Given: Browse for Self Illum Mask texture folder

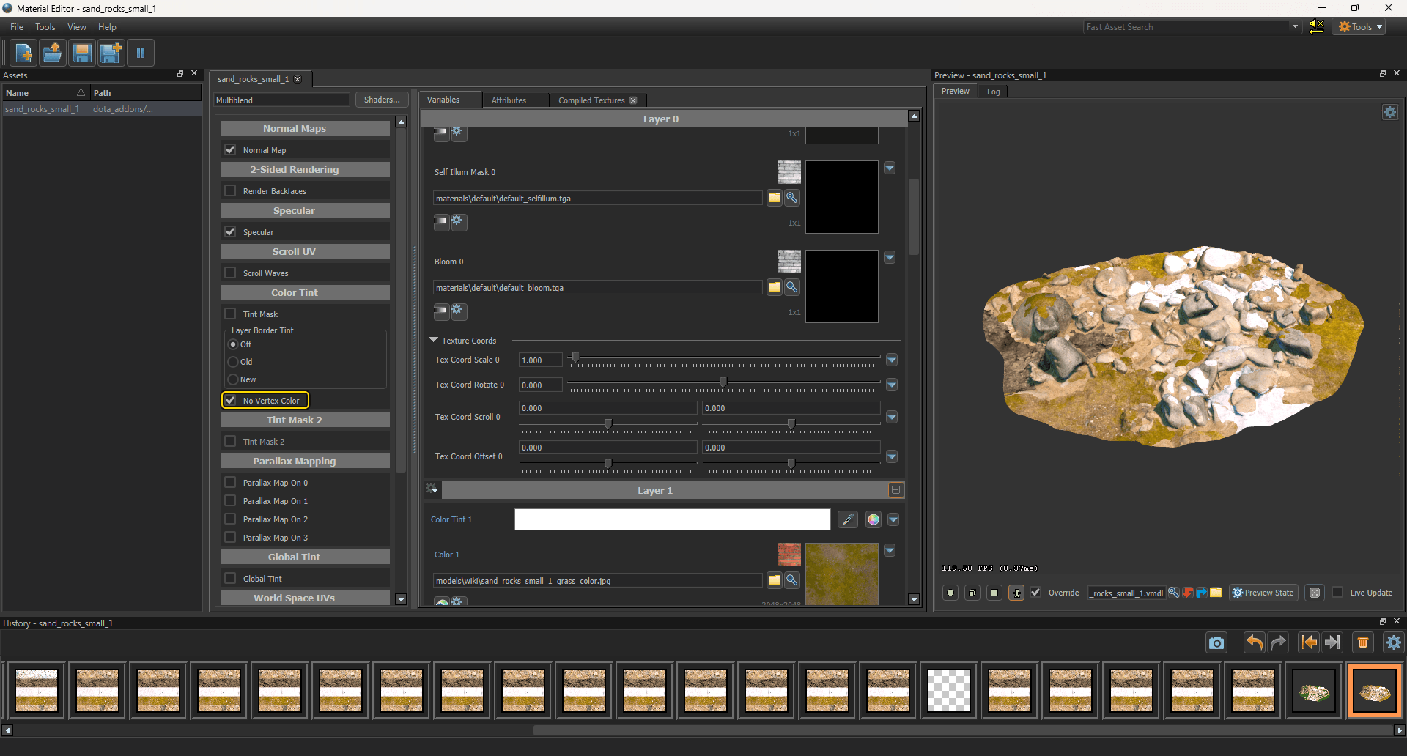Looking at the screenshot, I should click(x=774, y=198).
